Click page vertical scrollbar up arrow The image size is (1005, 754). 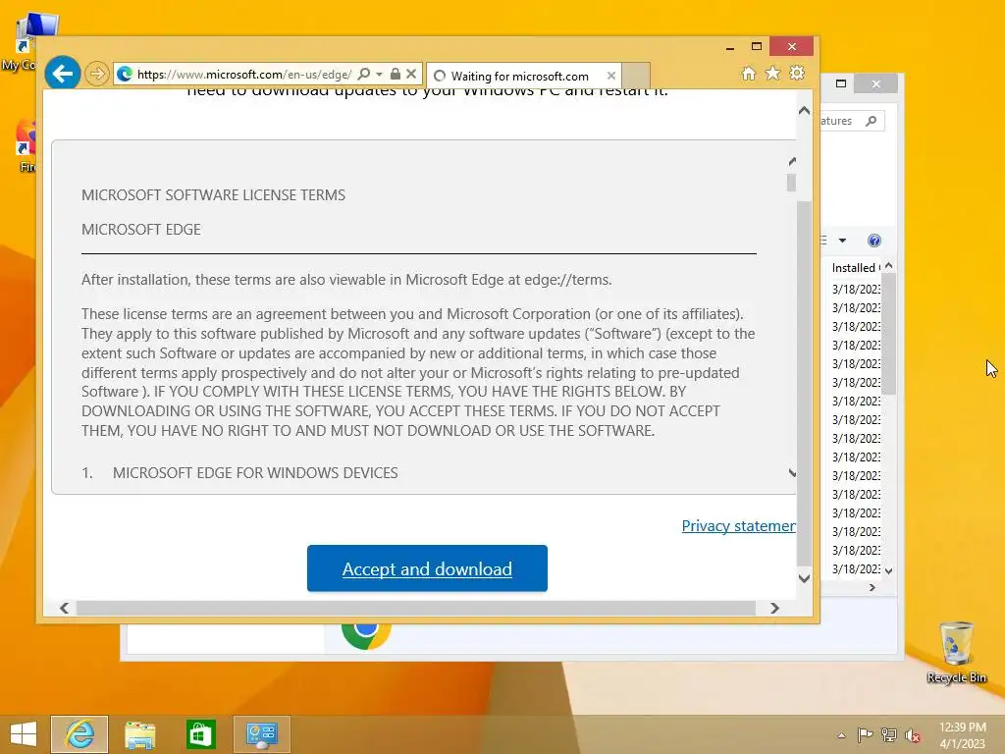804,111
